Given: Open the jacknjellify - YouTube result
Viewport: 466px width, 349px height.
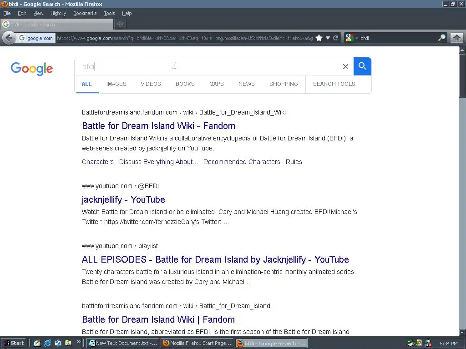Looking at the screenshot, I should 123,199.
